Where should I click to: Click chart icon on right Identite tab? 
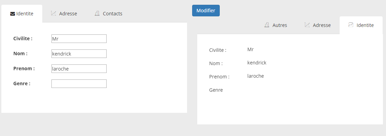pyautogui.click(x=351, y=25)
